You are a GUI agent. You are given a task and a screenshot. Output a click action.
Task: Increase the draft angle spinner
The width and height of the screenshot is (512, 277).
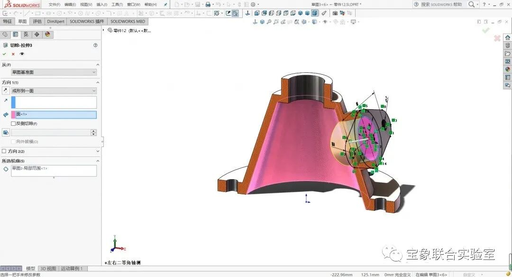[94, 131]
